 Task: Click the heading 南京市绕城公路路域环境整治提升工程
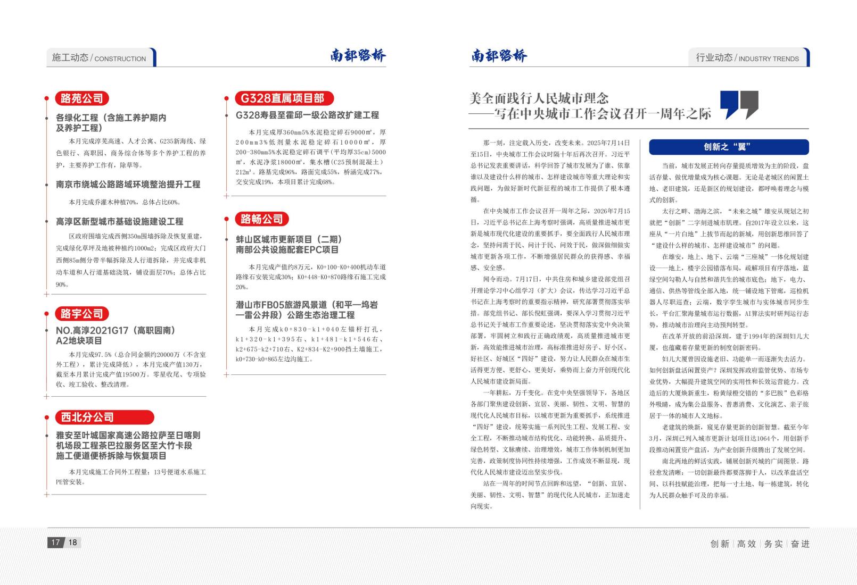point(128,185)
